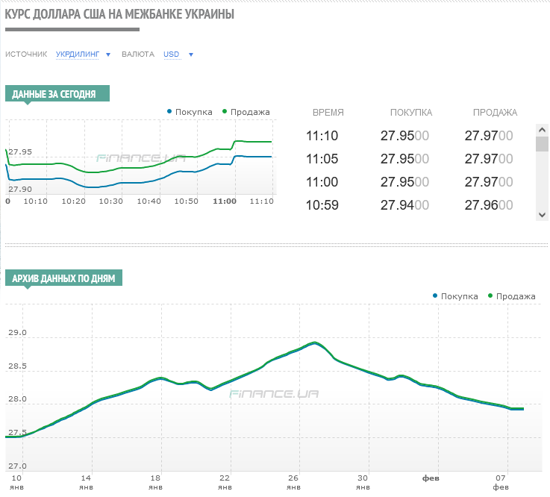Click the blue arrow beside УКРДИЛИНГ
Screen dimensions: 550x497
[x=108, y=54]
